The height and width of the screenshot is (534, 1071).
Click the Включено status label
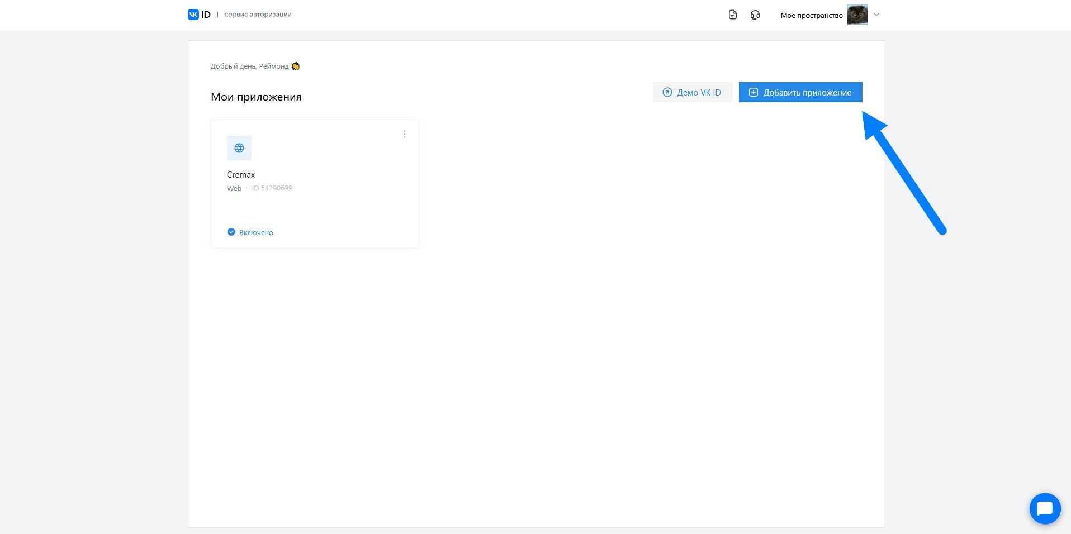point(256,233)
